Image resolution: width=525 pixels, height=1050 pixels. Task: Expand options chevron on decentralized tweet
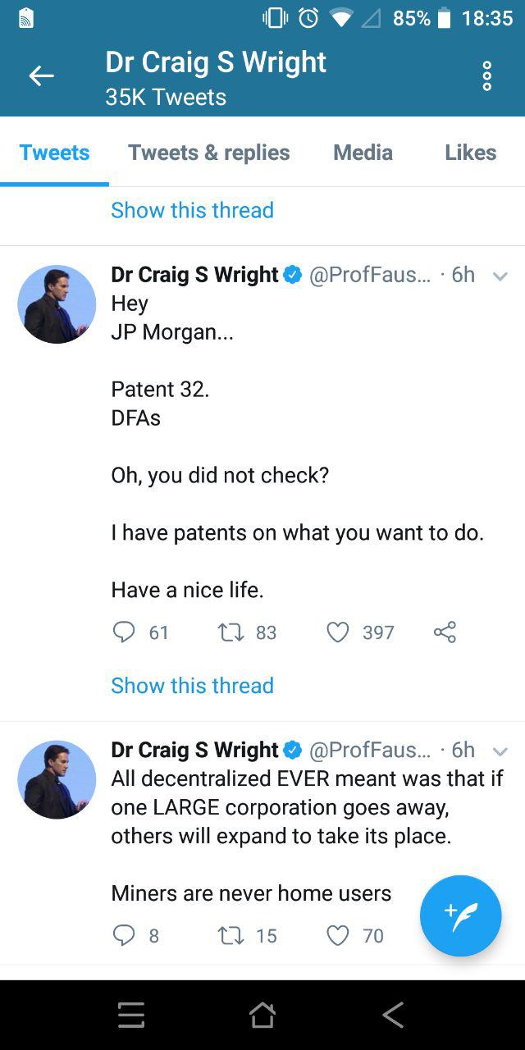[500, 751]
